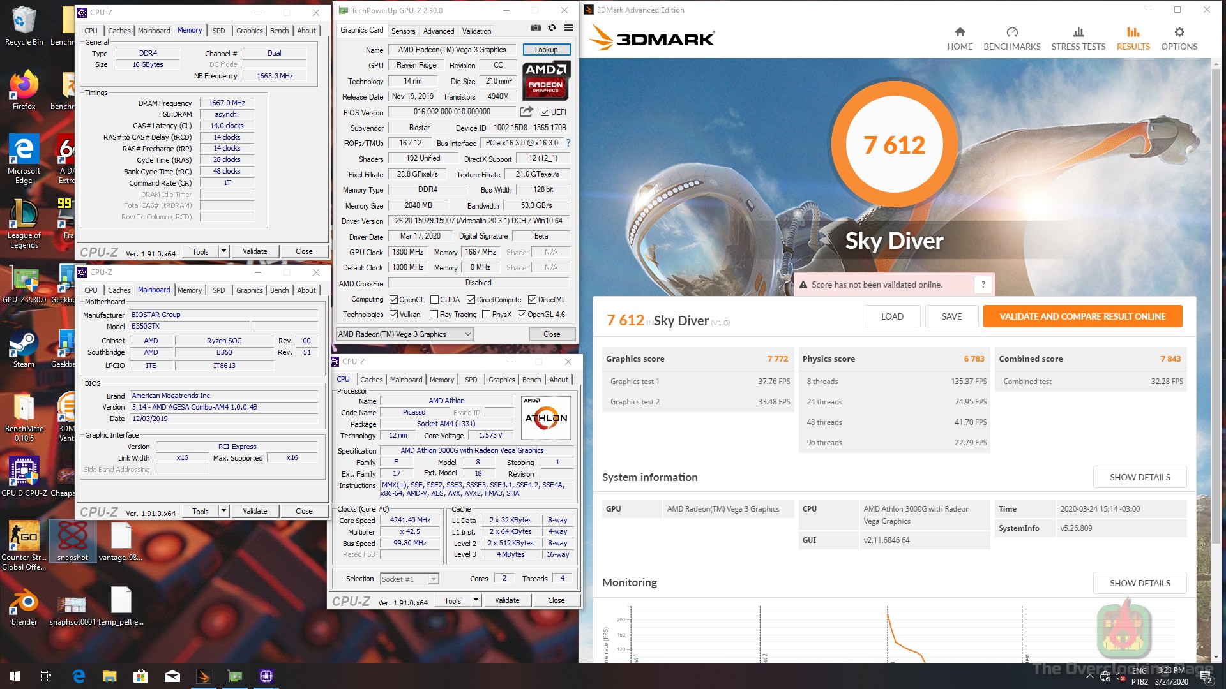The image size is (1226, 689).
Task: Refresh GPU-Z readings
Action: [x=552, y=27]
